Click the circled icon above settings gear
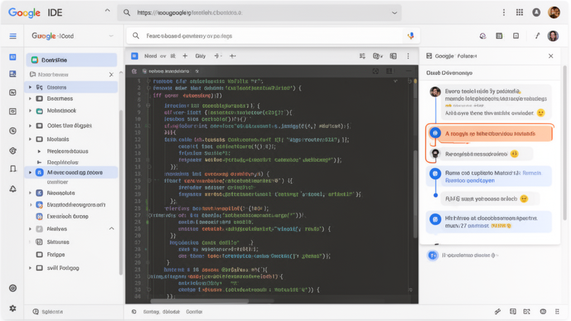Screen dimensions: 571x321 click(x=13, y=288)
